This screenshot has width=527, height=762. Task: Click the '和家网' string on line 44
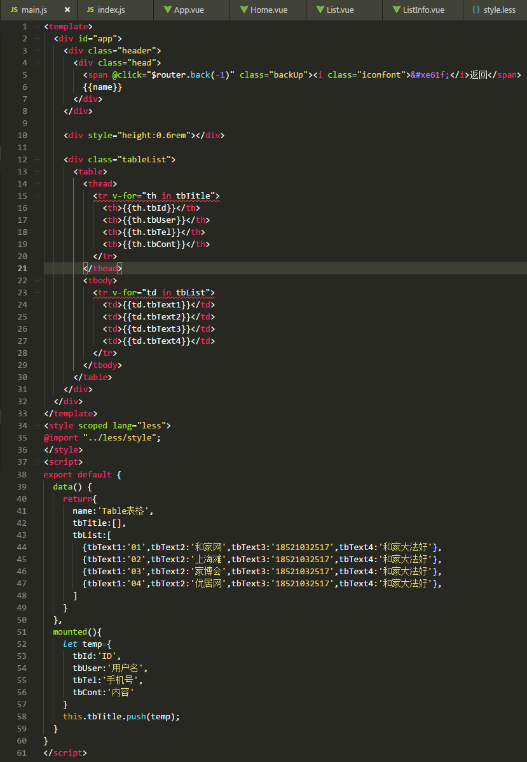209,547
